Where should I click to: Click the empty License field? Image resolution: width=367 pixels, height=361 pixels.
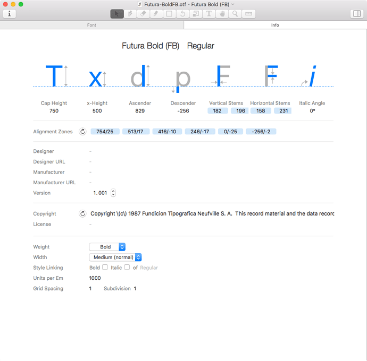click(x=90, y=225)
